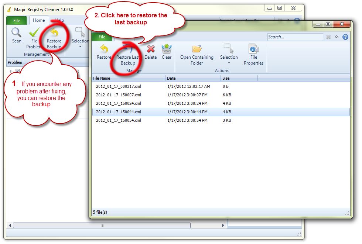Maximize the Magic Registry Cleaner window
This screenshot has width=362, height=244.
pos(280,8)
